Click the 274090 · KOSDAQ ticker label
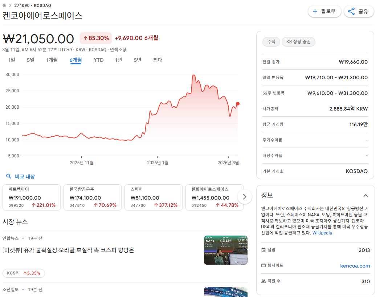The height and width of the screenshot is (297, 380). coord(33,5)
